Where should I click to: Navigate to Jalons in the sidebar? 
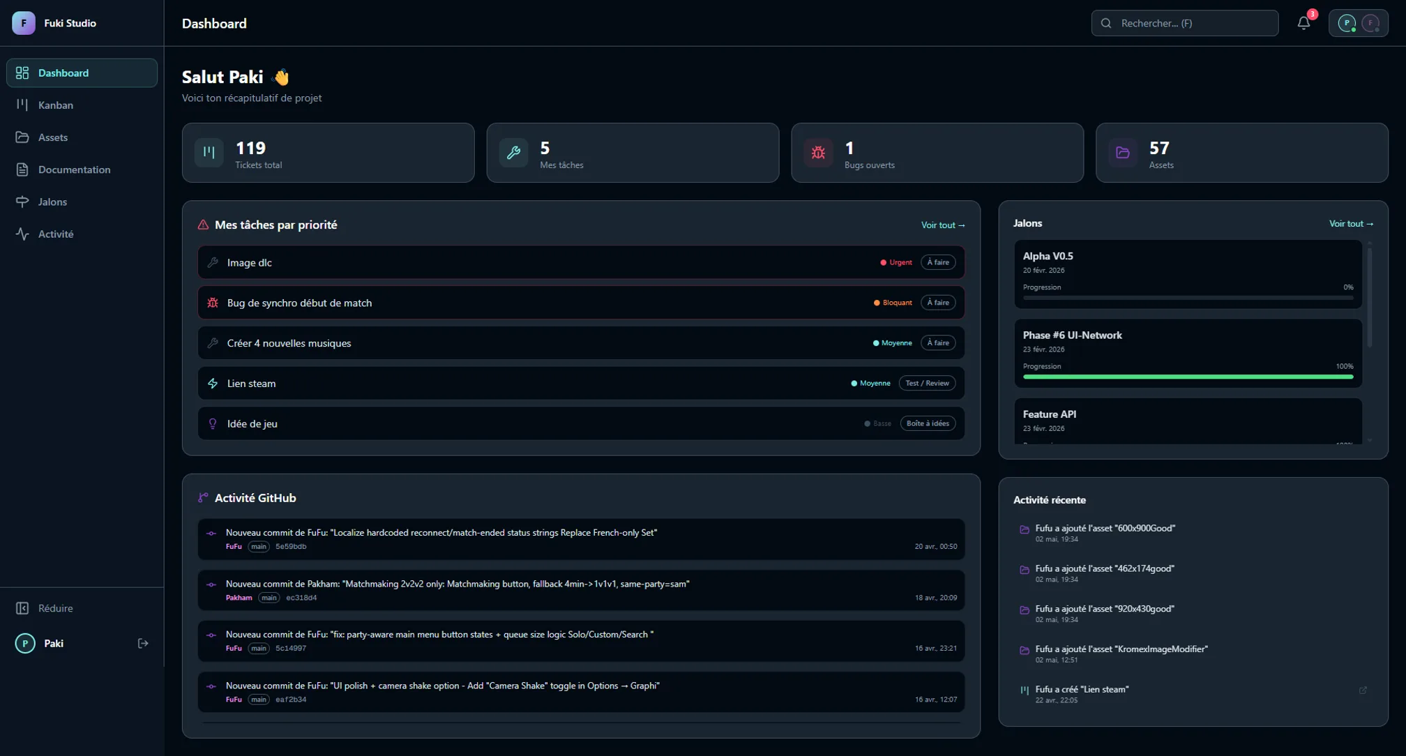[82, 202]
